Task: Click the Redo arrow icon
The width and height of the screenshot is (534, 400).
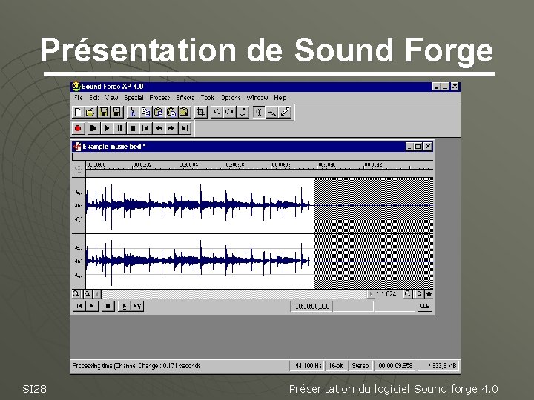Action: point(229,112)
